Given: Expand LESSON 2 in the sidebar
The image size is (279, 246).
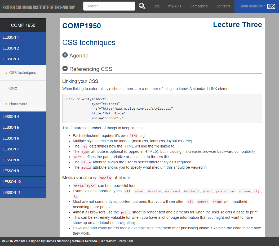Looking at the screenshot, I should coord(23,48).
